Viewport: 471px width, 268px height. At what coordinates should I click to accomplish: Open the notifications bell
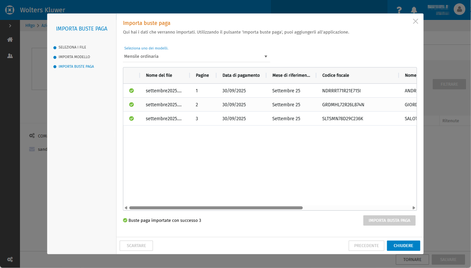(x=414, y=10)
